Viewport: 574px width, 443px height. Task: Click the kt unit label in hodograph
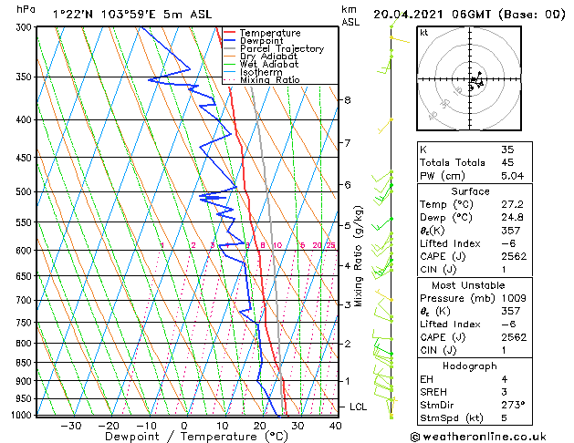[424, 33]
